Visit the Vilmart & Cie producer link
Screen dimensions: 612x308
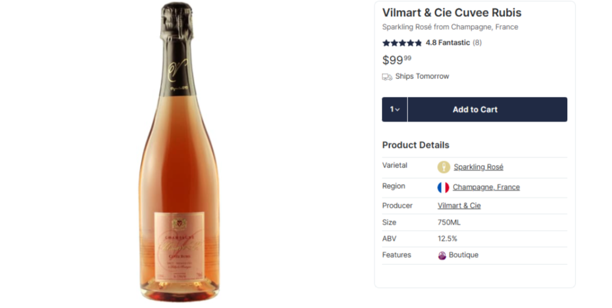(x=459, y=206)
